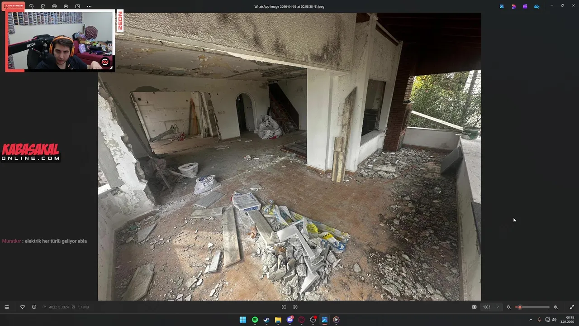Zoom out with the minus magnifier
The height and width of the screenshot is (326, 579).
508,307
